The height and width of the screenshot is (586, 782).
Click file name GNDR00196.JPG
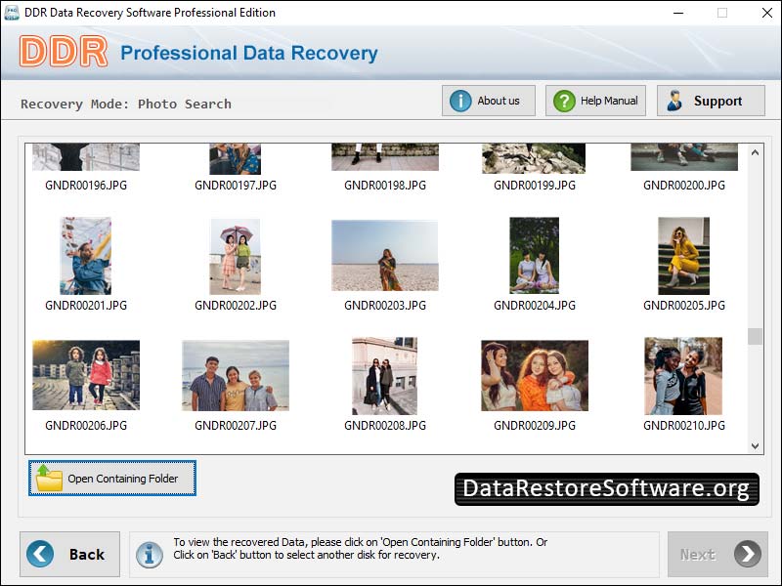tap(86, 186)
